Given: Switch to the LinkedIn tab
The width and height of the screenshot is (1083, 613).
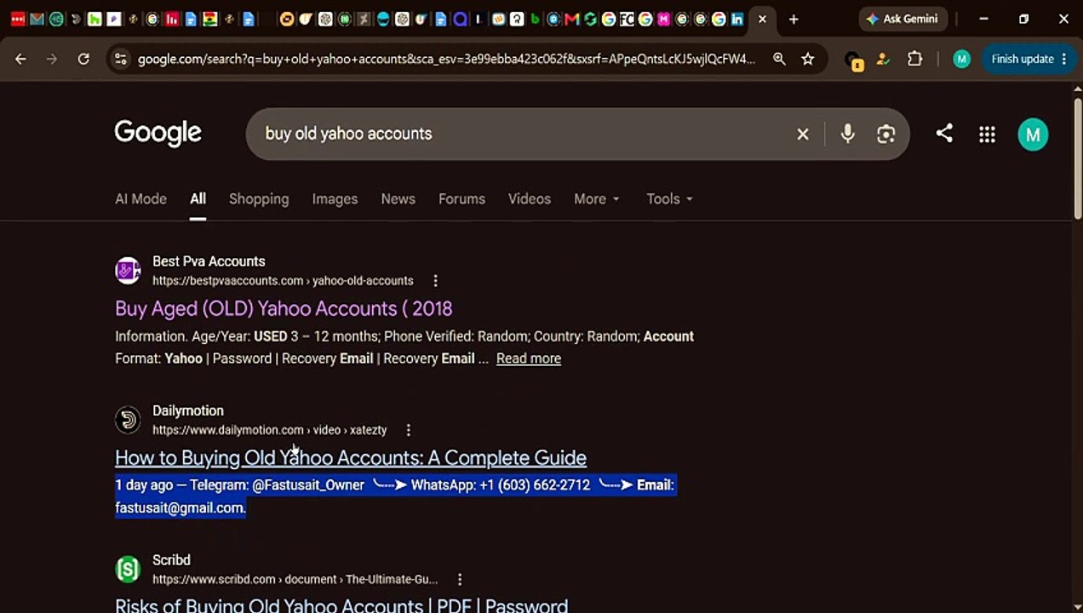Looking at the screenshot, I should (737, 19).
